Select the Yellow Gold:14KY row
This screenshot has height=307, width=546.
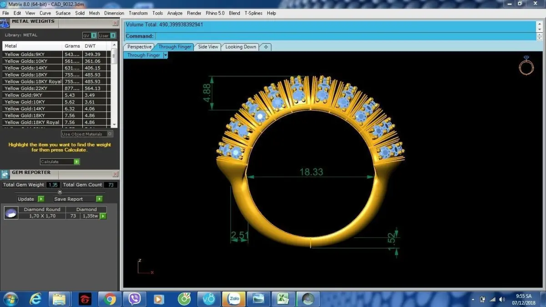click(x=56, y=109)
